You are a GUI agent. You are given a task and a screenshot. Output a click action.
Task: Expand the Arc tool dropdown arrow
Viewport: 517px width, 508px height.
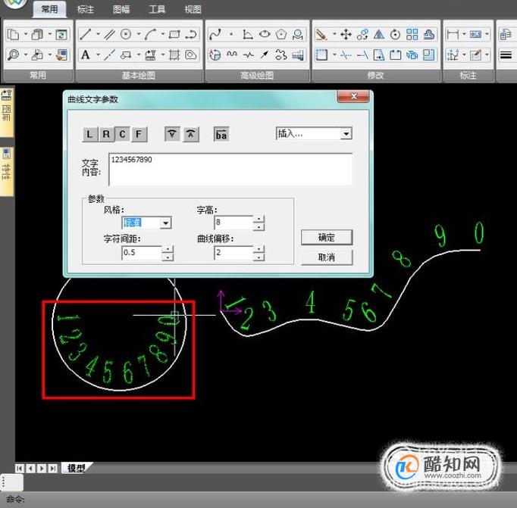point(163,34)
